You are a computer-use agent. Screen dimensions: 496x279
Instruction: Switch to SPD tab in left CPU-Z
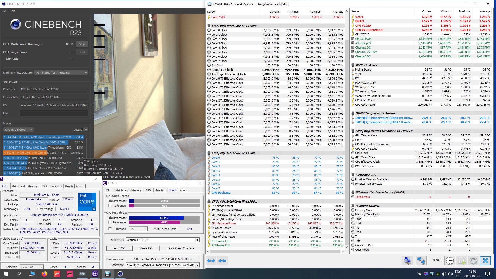point(44,186)
